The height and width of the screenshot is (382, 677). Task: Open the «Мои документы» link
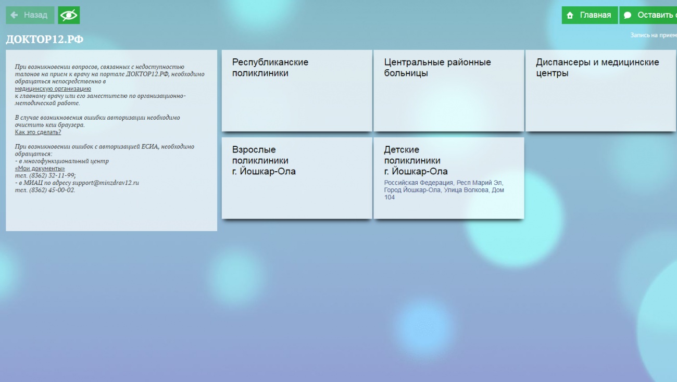40,169
